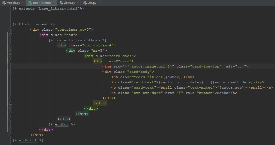
Task: Click the {{autor.death_date}} variable
Action: pyautogui.click(x=233, y=82)
